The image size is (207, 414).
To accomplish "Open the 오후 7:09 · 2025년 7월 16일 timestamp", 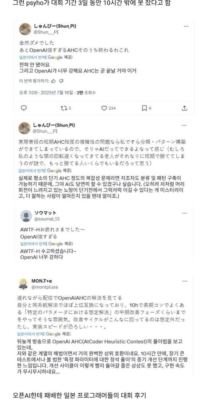I will [x=46, y=93].
